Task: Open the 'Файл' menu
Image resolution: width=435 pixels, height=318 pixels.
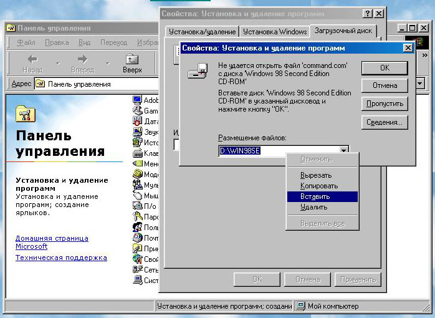Action: point(26,42)
